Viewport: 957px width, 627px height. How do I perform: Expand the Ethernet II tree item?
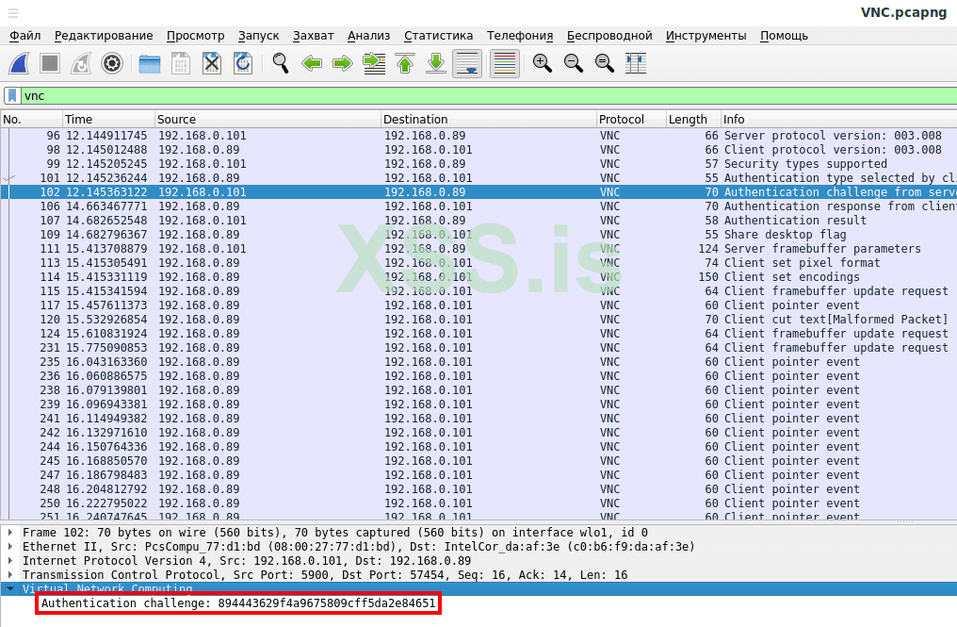tap(10, 547)
